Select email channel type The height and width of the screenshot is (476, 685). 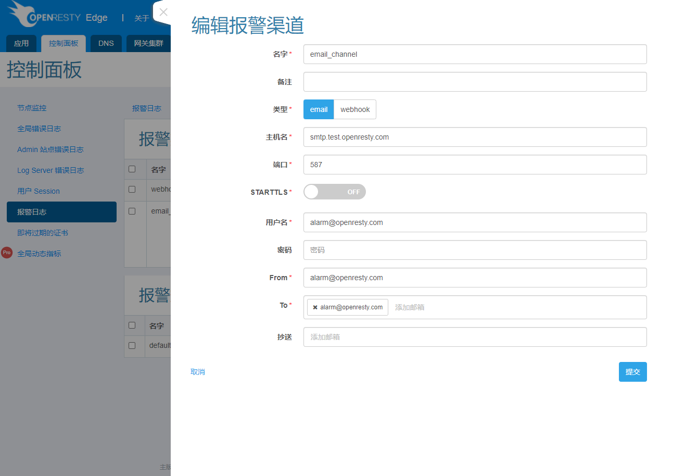click(319, 109)
